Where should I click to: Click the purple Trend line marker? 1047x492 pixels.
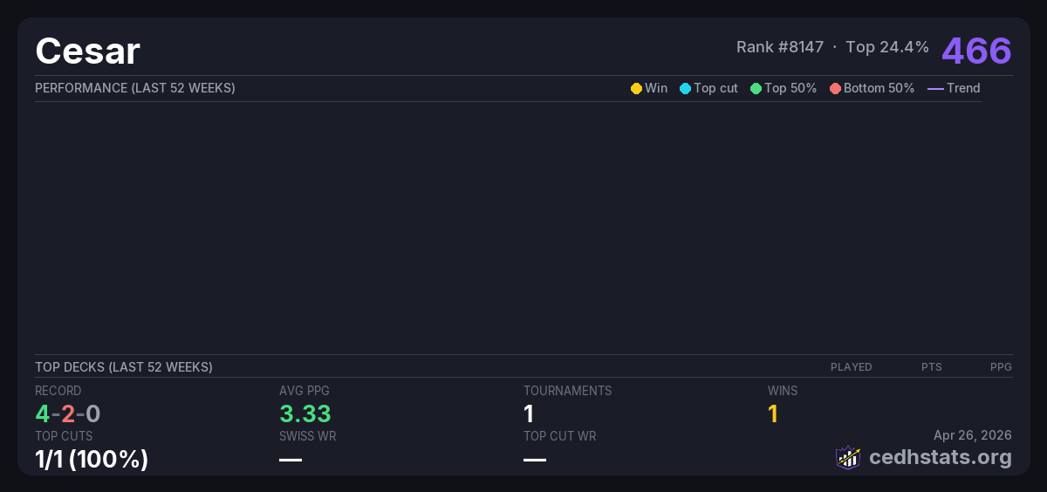[x=934, y=88]
